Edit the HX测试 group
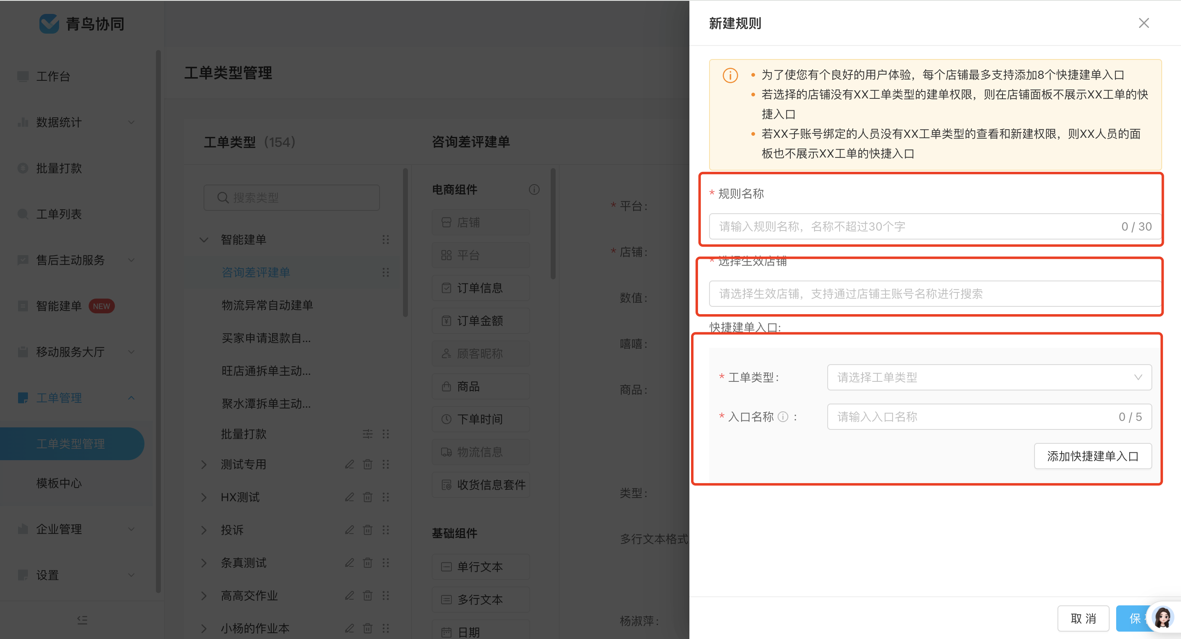 (x=349, y=498)
